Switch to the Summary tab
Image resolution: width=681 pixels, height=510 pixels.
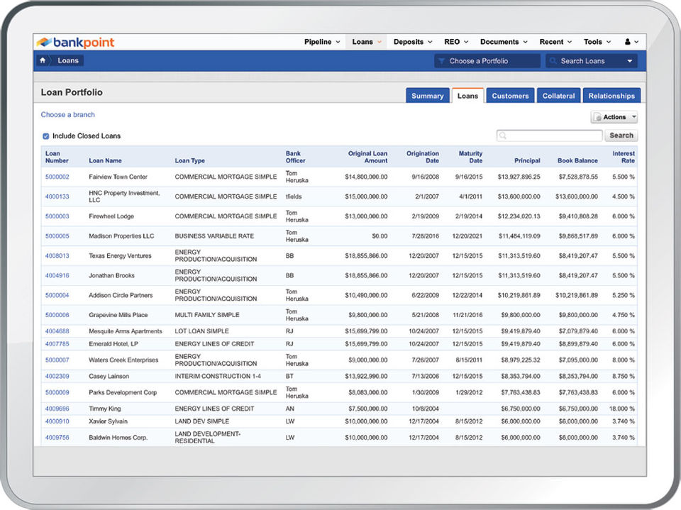pyautogui.click(x=427, y=96)
